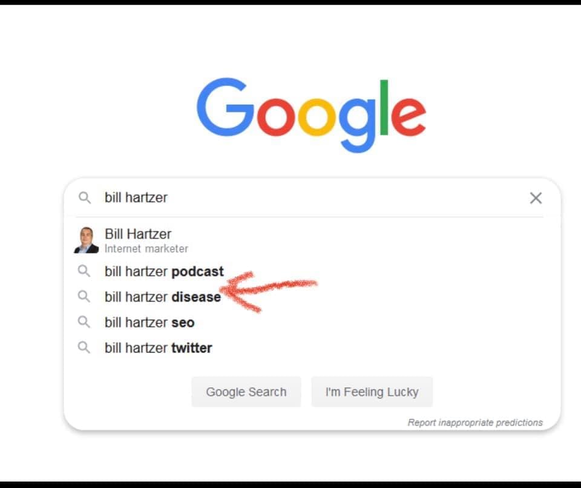Click the red hand-drawn arrow annotation

pos(269,291)
